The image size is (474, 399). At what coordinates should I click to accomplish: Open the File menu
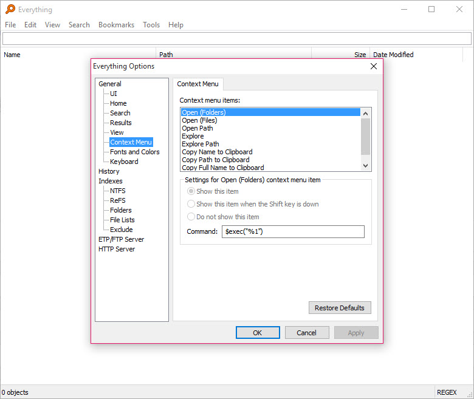tap(10, 25)
